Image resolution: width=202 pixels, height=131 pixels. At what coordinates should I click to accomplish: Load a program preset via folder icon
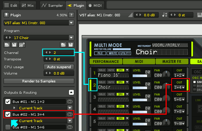point(7,45)
